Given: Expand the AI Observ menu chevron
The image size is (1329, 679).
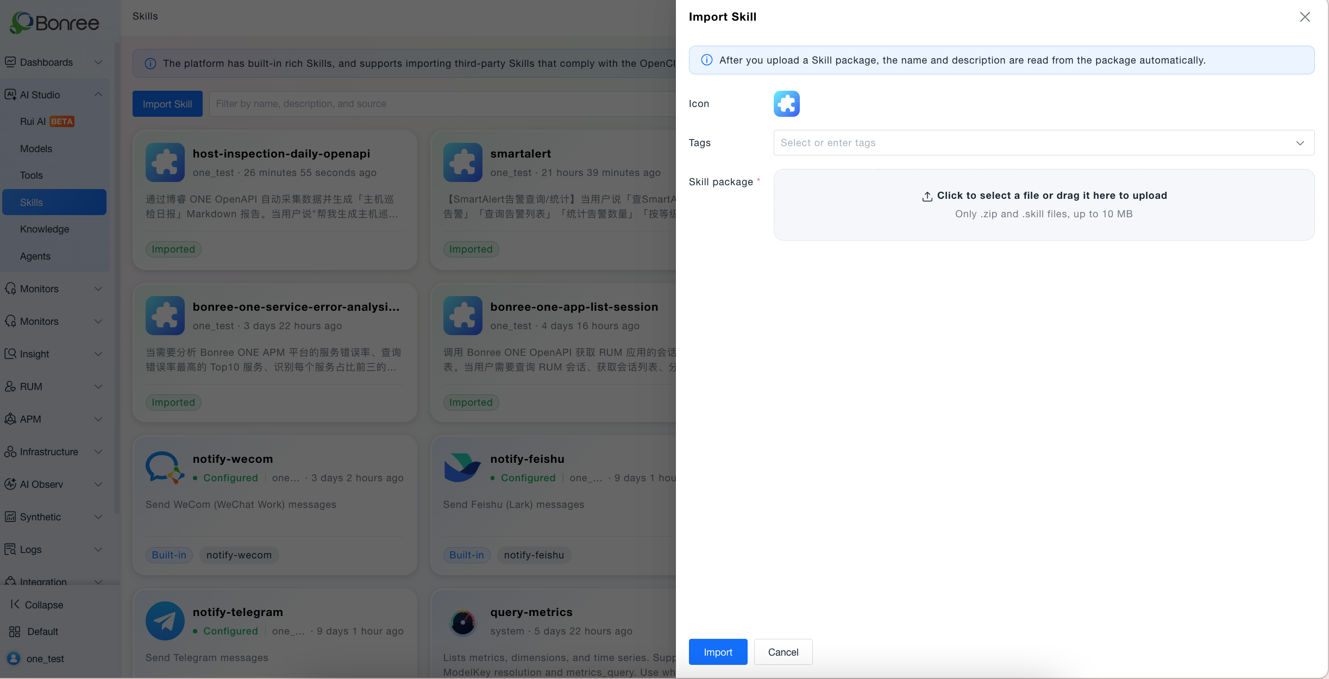Looking at the screenshot, I should pos(98,484).
